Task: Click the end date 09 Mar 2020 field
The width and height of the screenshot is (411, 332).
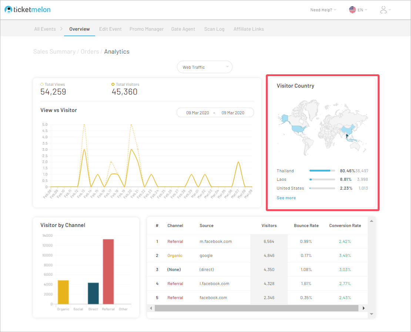Action: (x=233, y=113)
